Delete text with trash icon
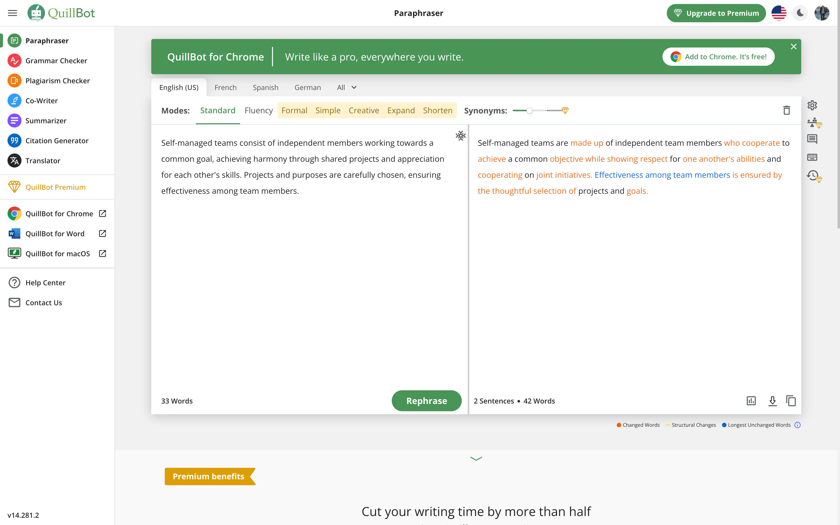840x525 pixels. coord(786,110)
